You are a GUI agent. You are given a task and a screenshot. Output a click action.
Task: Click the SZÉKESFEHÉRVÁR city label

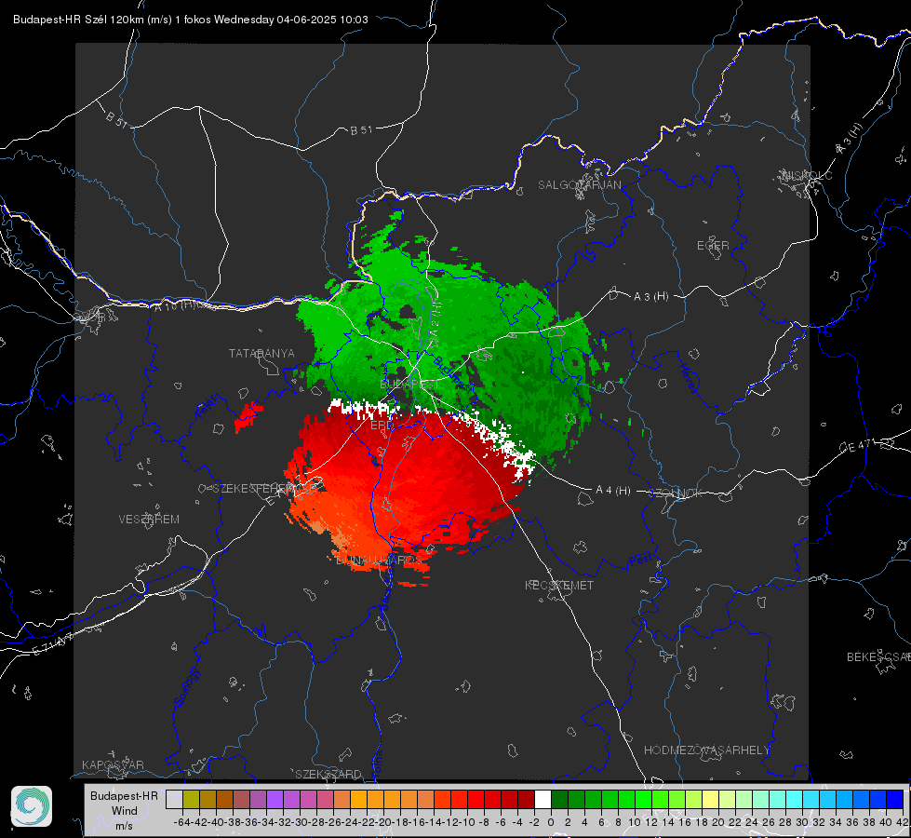(263, 489)
